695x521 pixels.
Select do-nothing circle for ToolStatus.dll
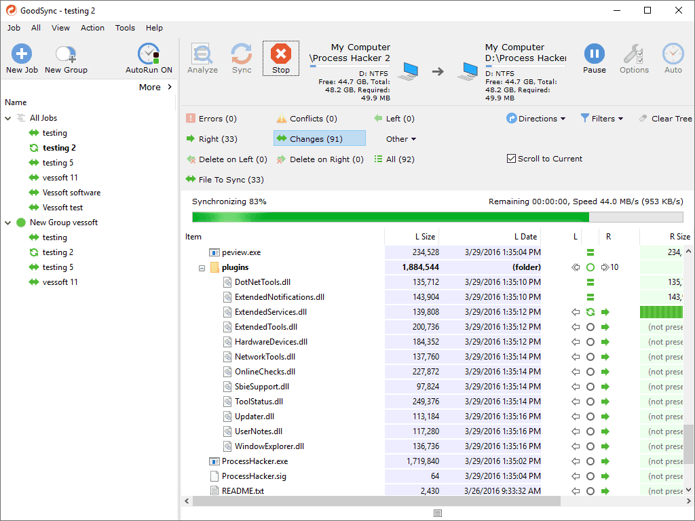pos(590,402)
